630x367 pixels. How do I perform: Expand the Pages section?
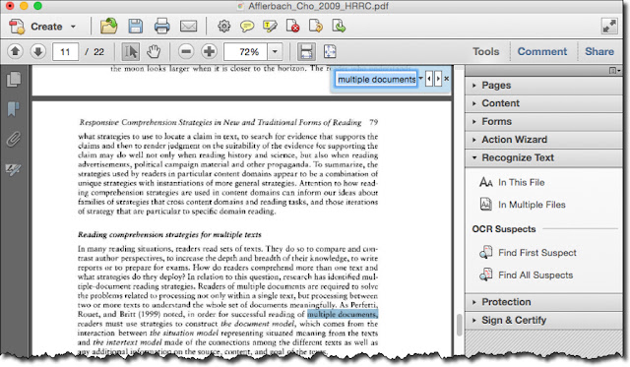click(x=543, y=86)
